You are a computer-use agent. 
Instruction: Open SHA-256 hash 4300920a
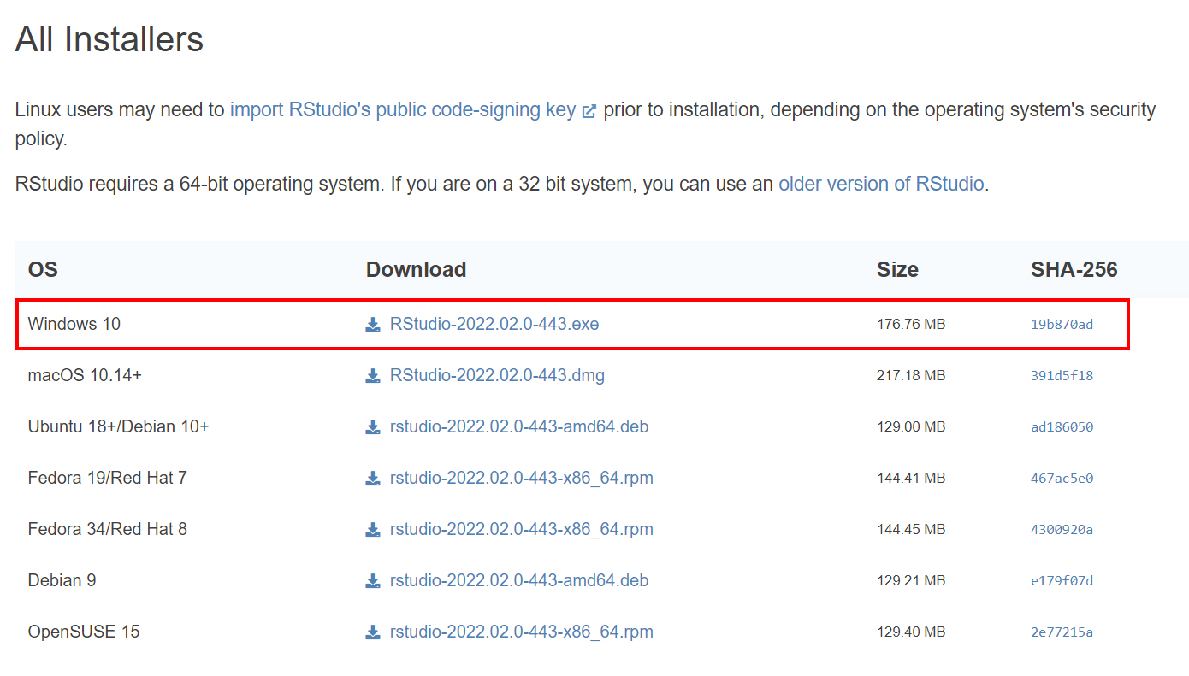click(1062, 530)
